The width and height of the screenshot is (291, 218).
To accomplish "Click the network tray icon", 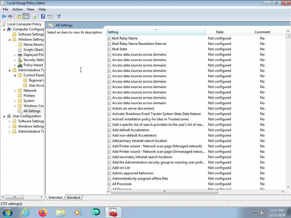I will tap(255, 213).
